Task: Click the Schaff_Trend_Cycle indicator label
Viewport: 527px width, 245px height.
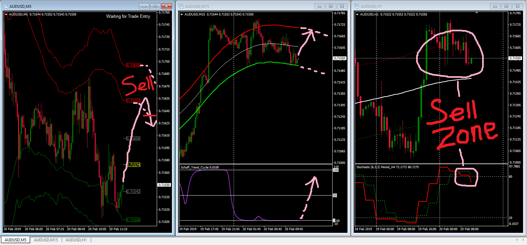Action: click(200, 168)
